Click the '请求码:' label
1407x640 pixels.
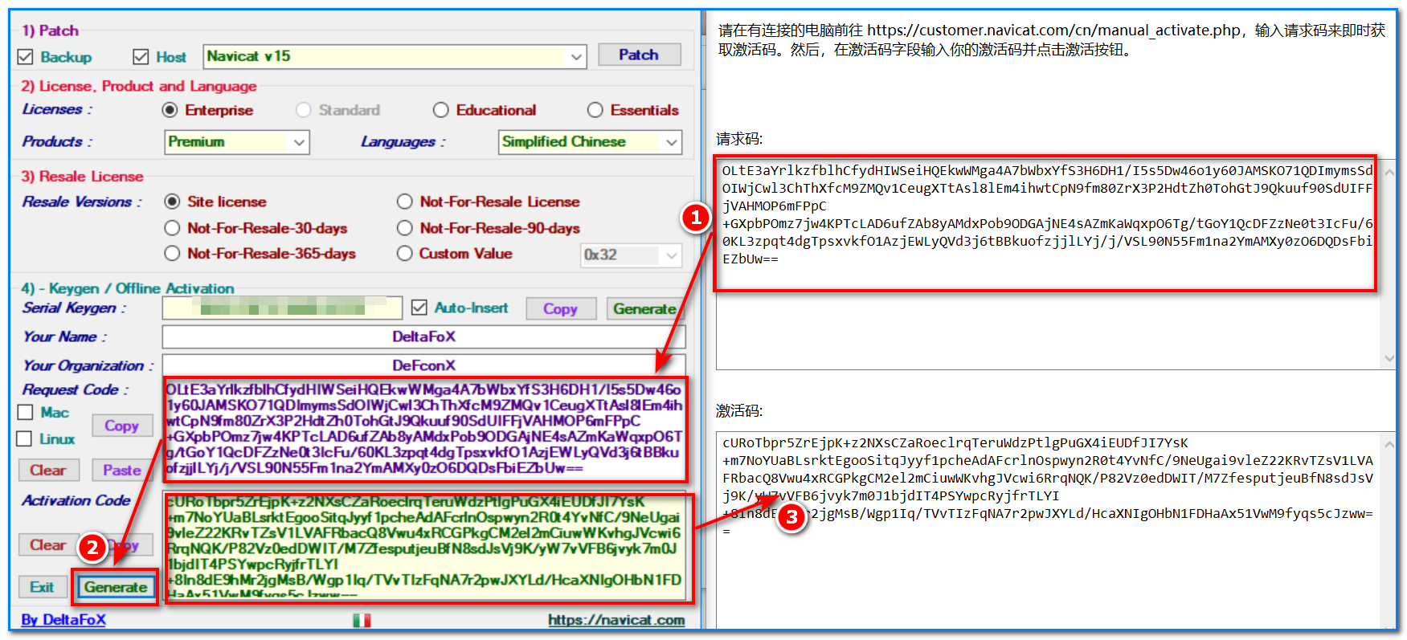coord(739,139)
